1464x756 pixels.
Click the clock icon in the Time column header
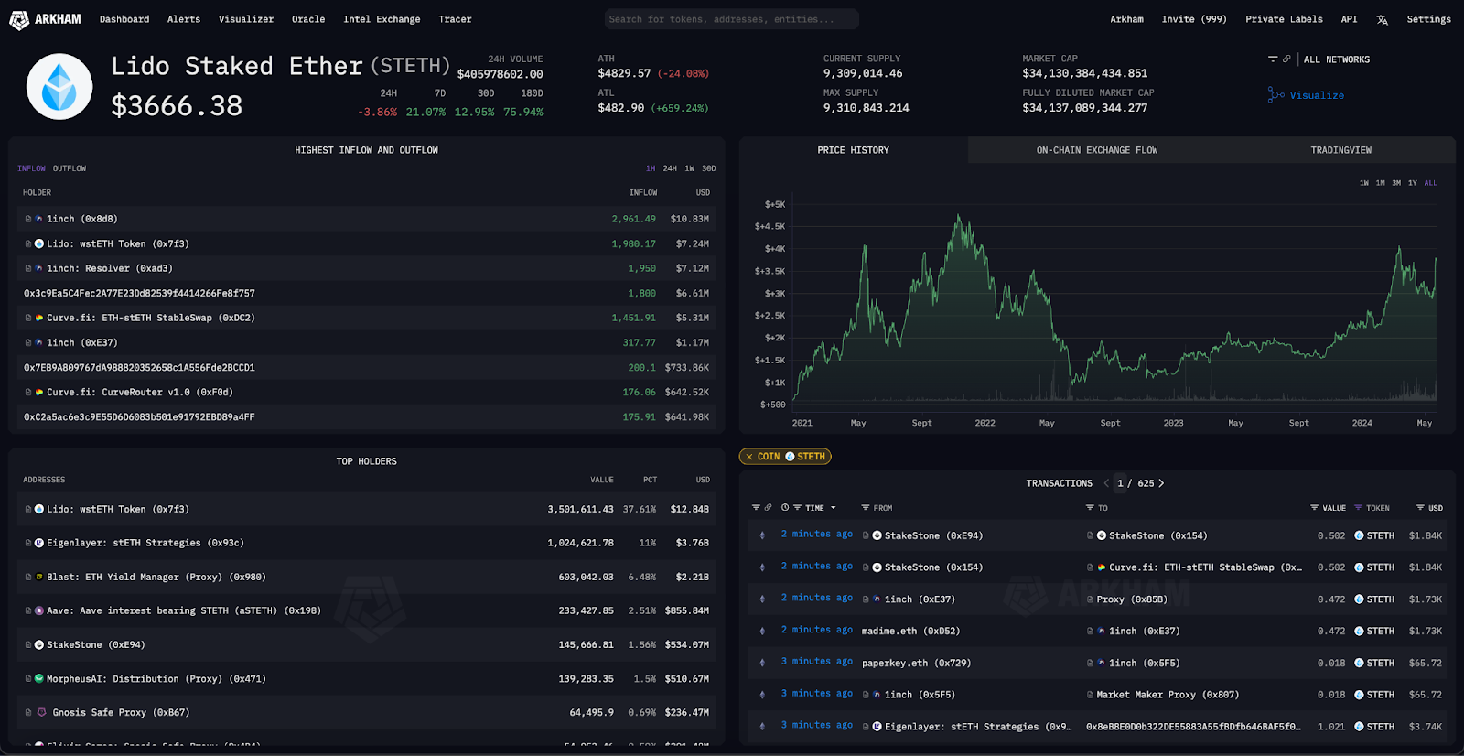784,508
